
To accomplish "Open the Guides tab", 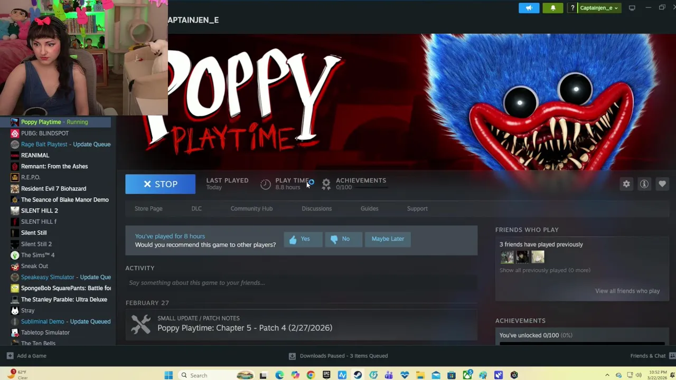I will (x=369, y=208).
